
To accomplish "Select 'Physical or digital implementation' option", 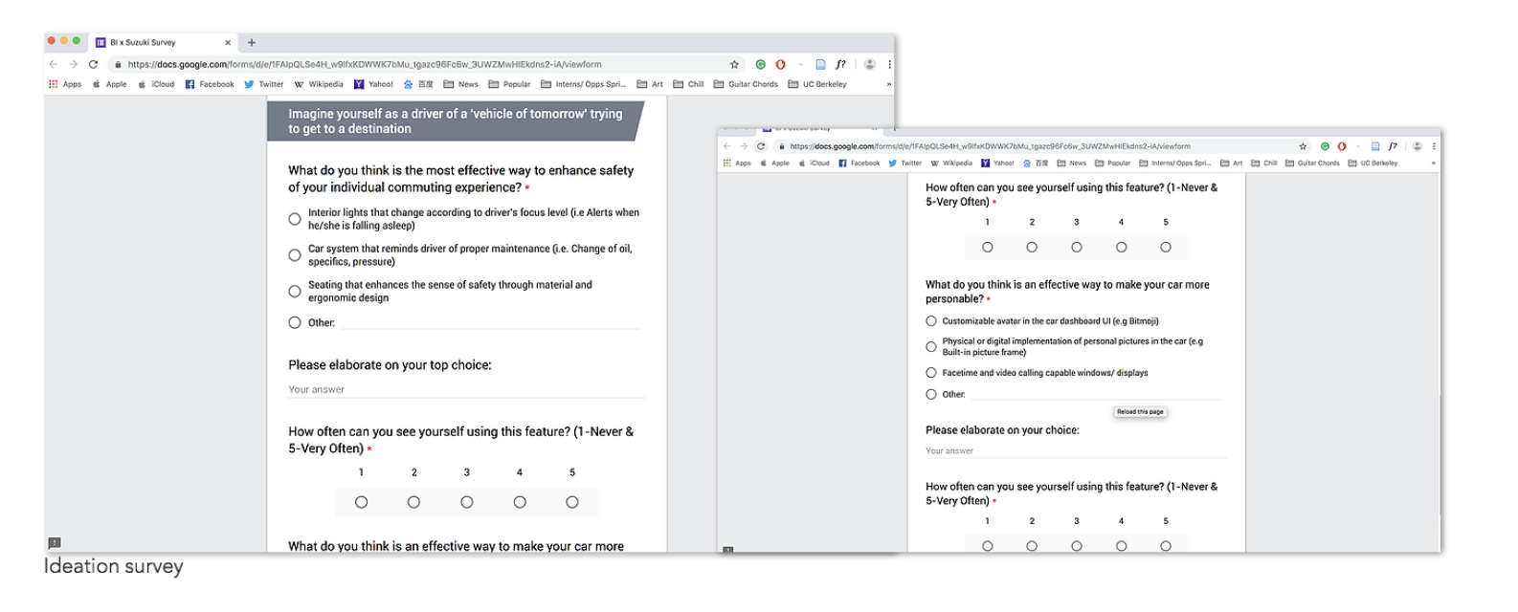I will pos(931,346).
